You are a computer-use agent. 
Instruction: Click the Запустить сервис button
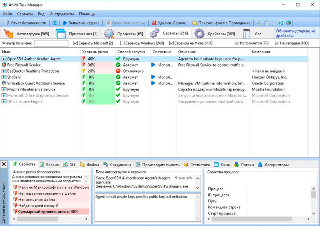pos(81,23)
